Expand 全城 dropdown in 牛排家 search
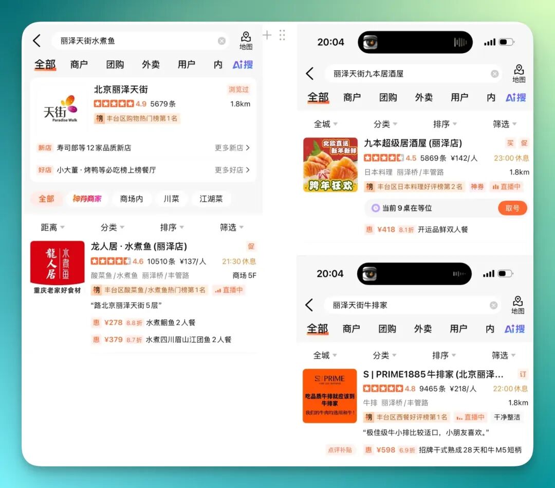Image resolution: width=555 pixels, height=488 pixels. tap(325, 355)
